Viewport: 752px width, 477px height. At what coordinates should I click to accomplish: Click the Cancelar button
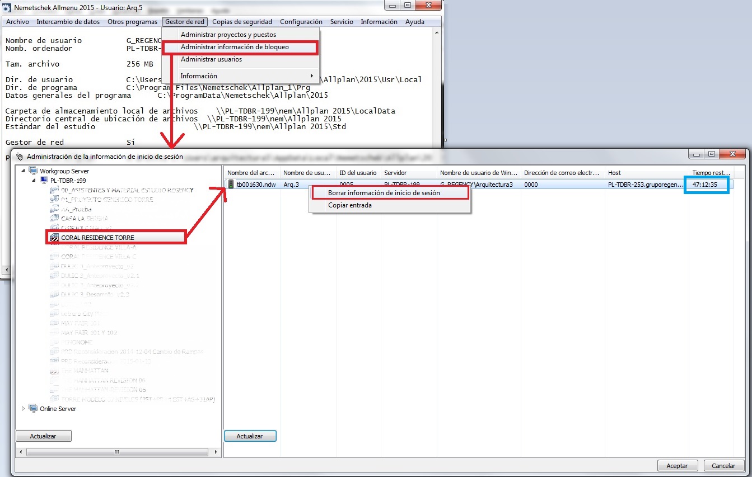coord(723,465)
